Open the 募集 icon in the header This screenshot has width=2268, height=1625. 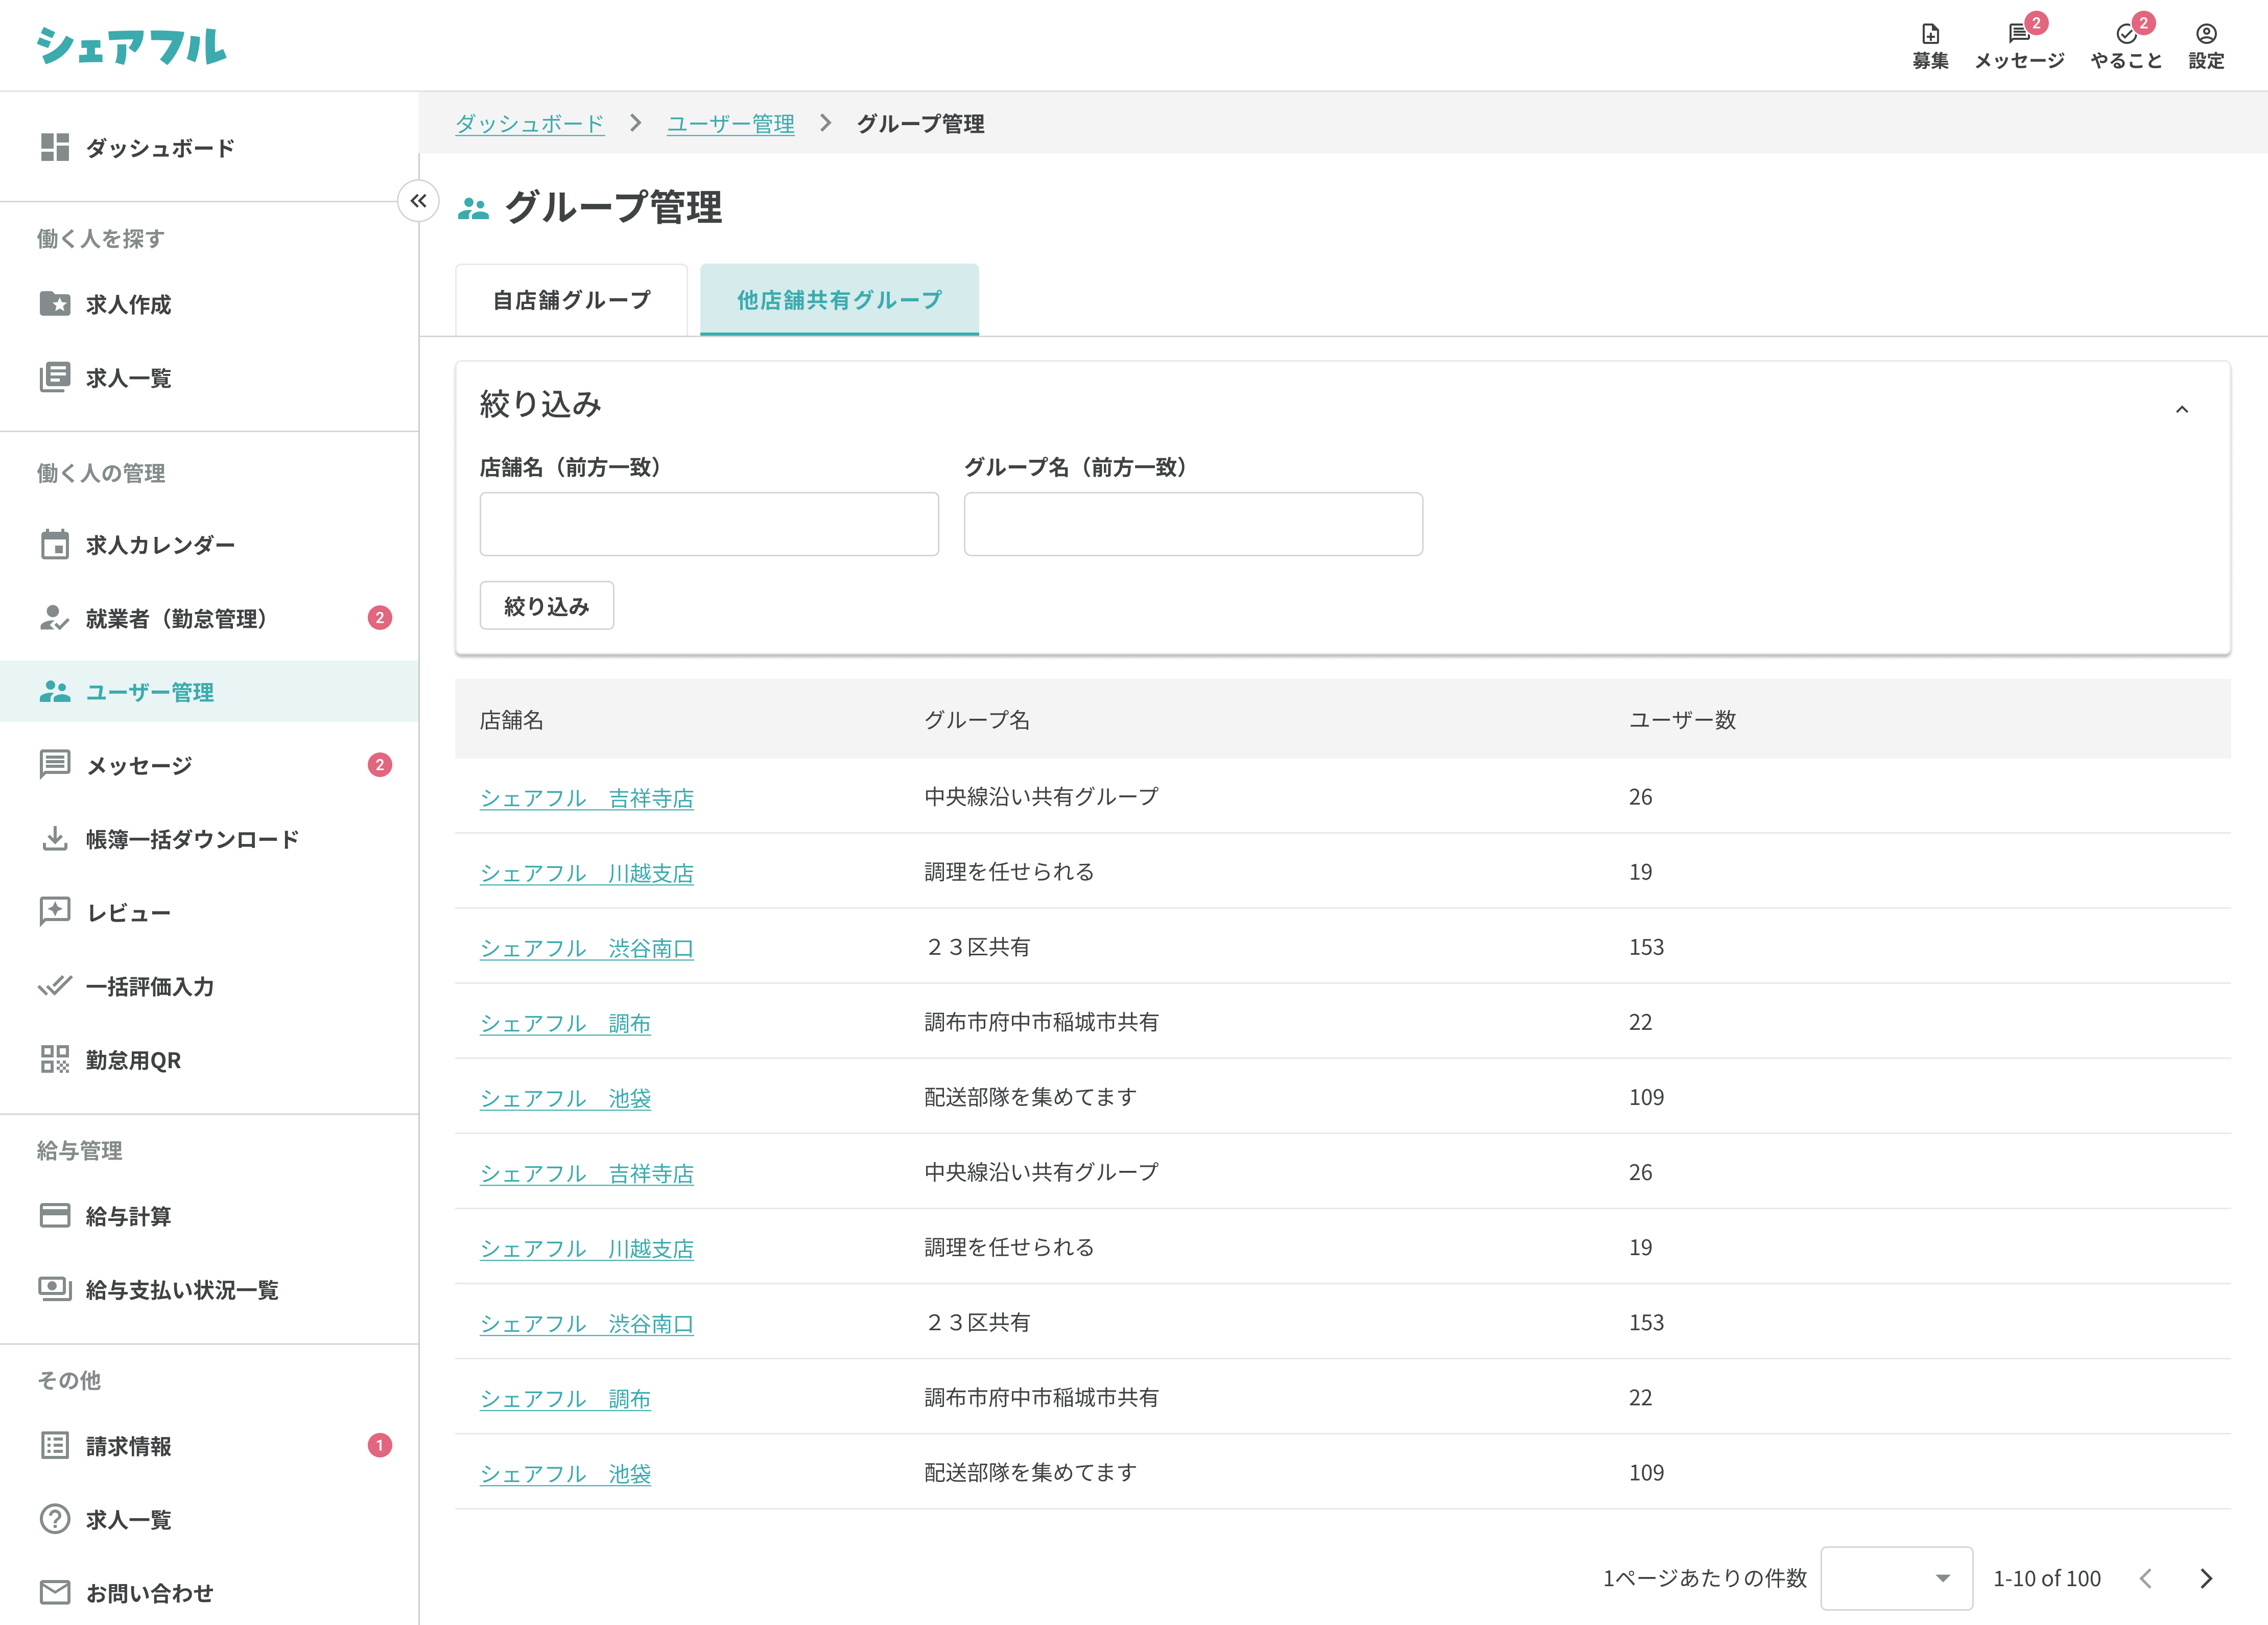[x=1930, y=46]
